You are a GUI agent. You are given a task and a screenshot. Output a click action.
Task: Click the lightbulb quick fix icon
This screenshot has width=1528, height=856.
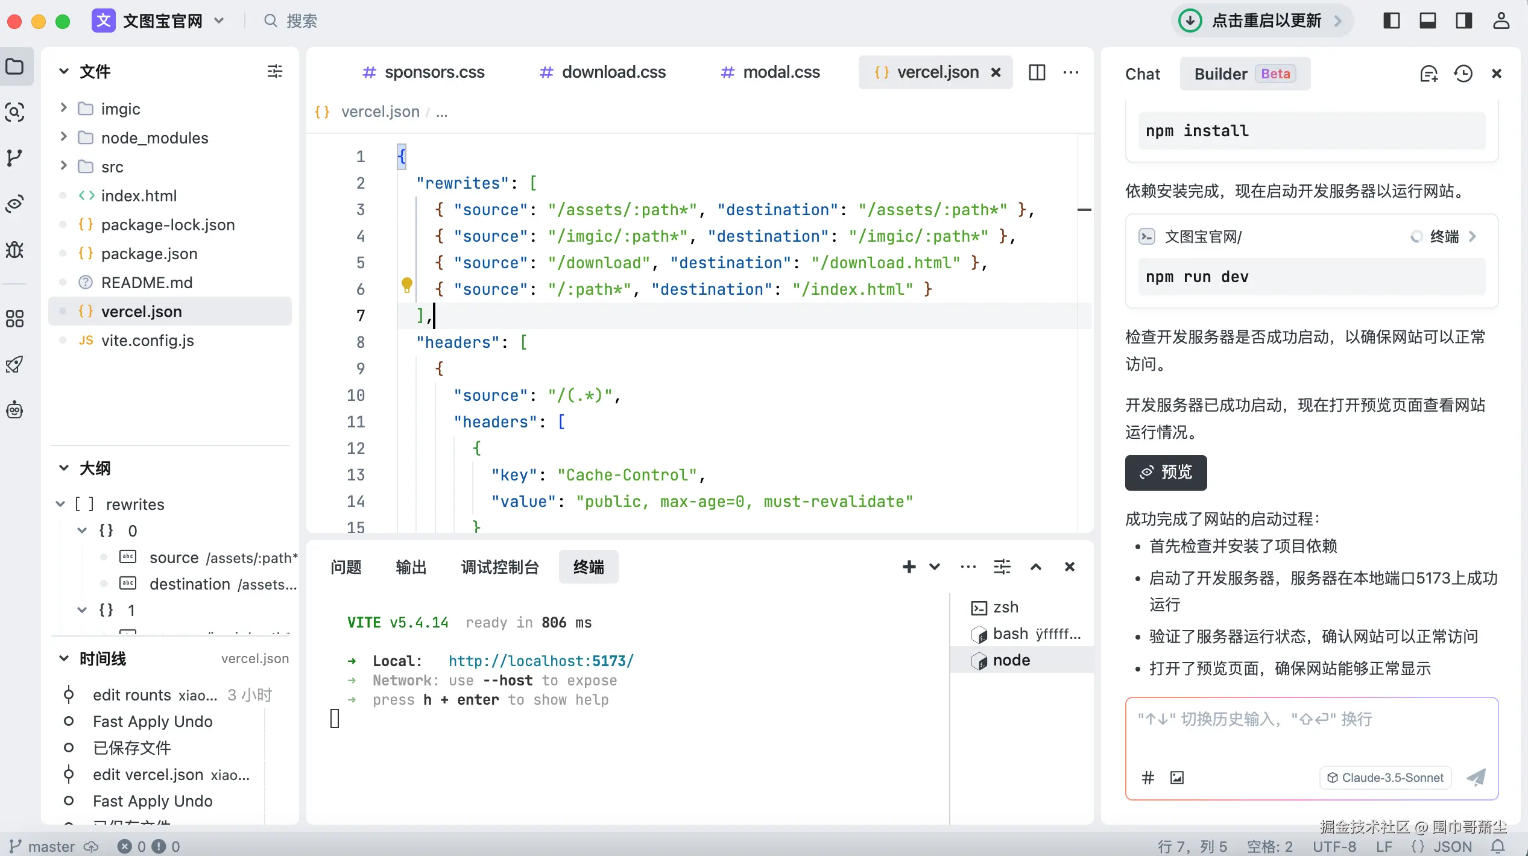coord(407,285)
